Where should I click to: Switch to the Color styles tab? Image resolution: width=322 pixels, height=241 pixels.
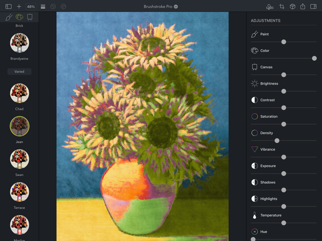tap(19, 17)
